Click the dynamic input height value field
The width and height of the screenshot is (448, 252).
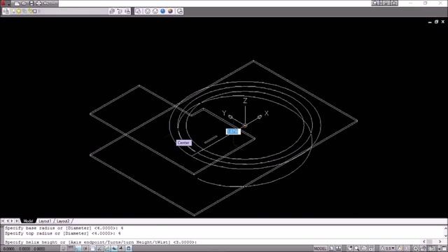[233, 132]
